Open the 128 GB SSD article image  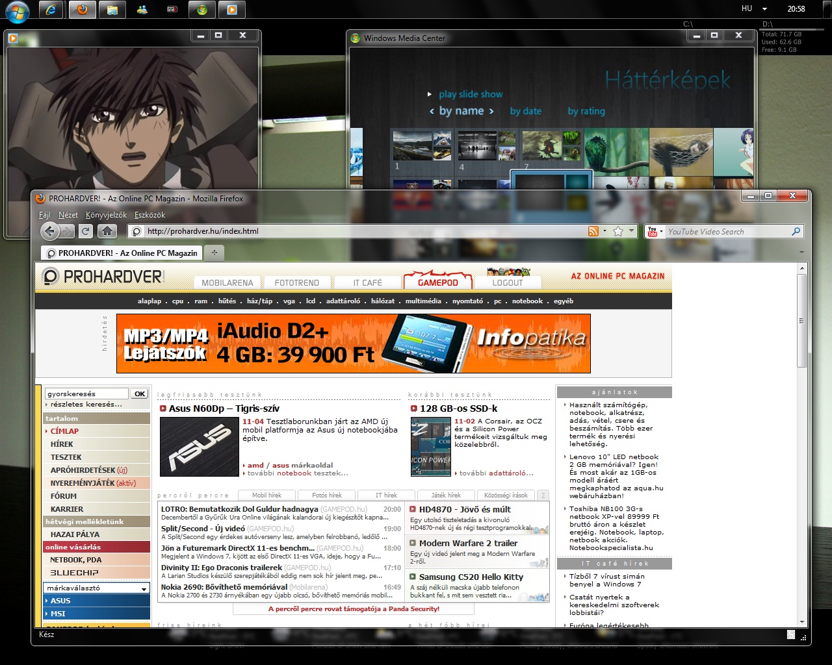tap(431, 447)
